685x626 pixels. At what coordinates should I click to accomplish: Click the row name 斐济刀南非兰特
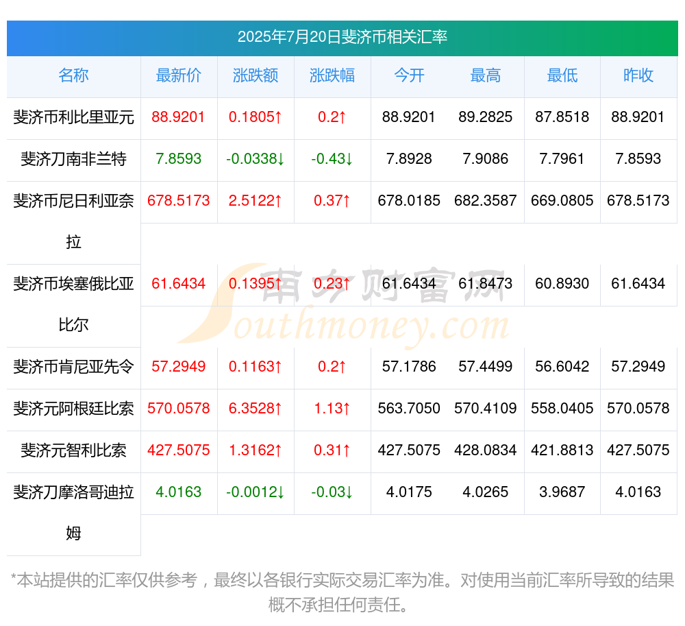(x=73, y=158)
